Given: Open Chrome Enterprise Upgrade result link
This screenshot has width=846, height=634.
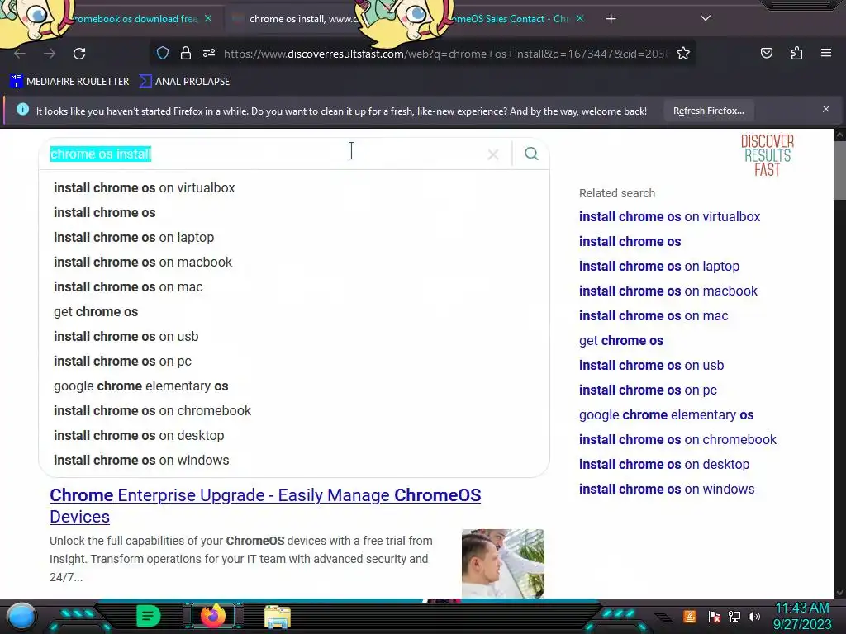Looking at the screenshot, I should click(265, 506).
